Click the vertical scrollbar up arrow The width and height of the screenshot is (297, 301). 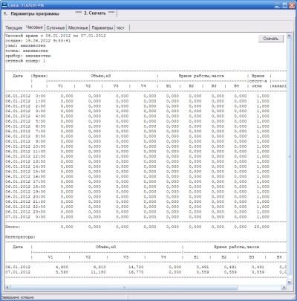point(289,36)
